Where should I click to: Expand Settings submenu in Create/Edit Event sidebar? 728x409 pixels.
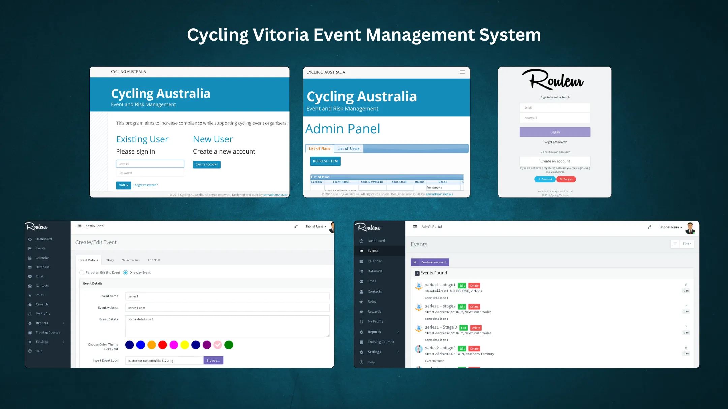64,342
